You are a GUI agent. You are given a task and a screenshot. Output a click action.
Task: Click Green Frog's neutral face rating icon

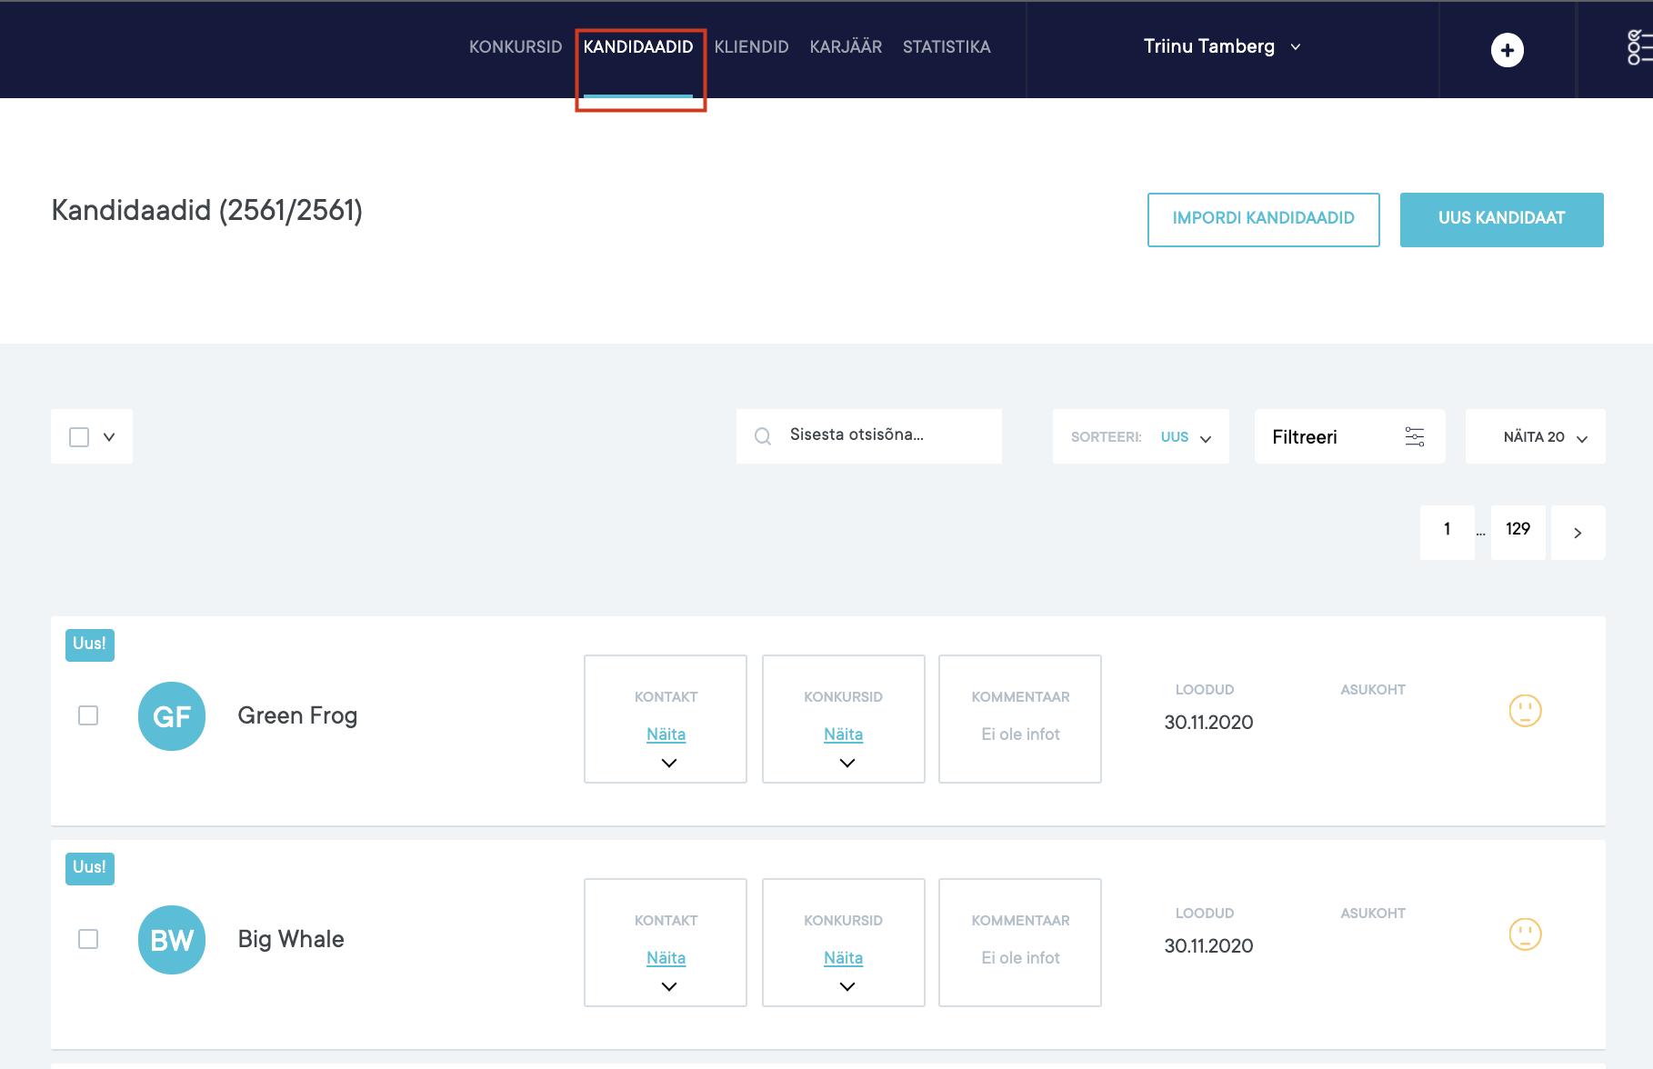pos(1525,711)
